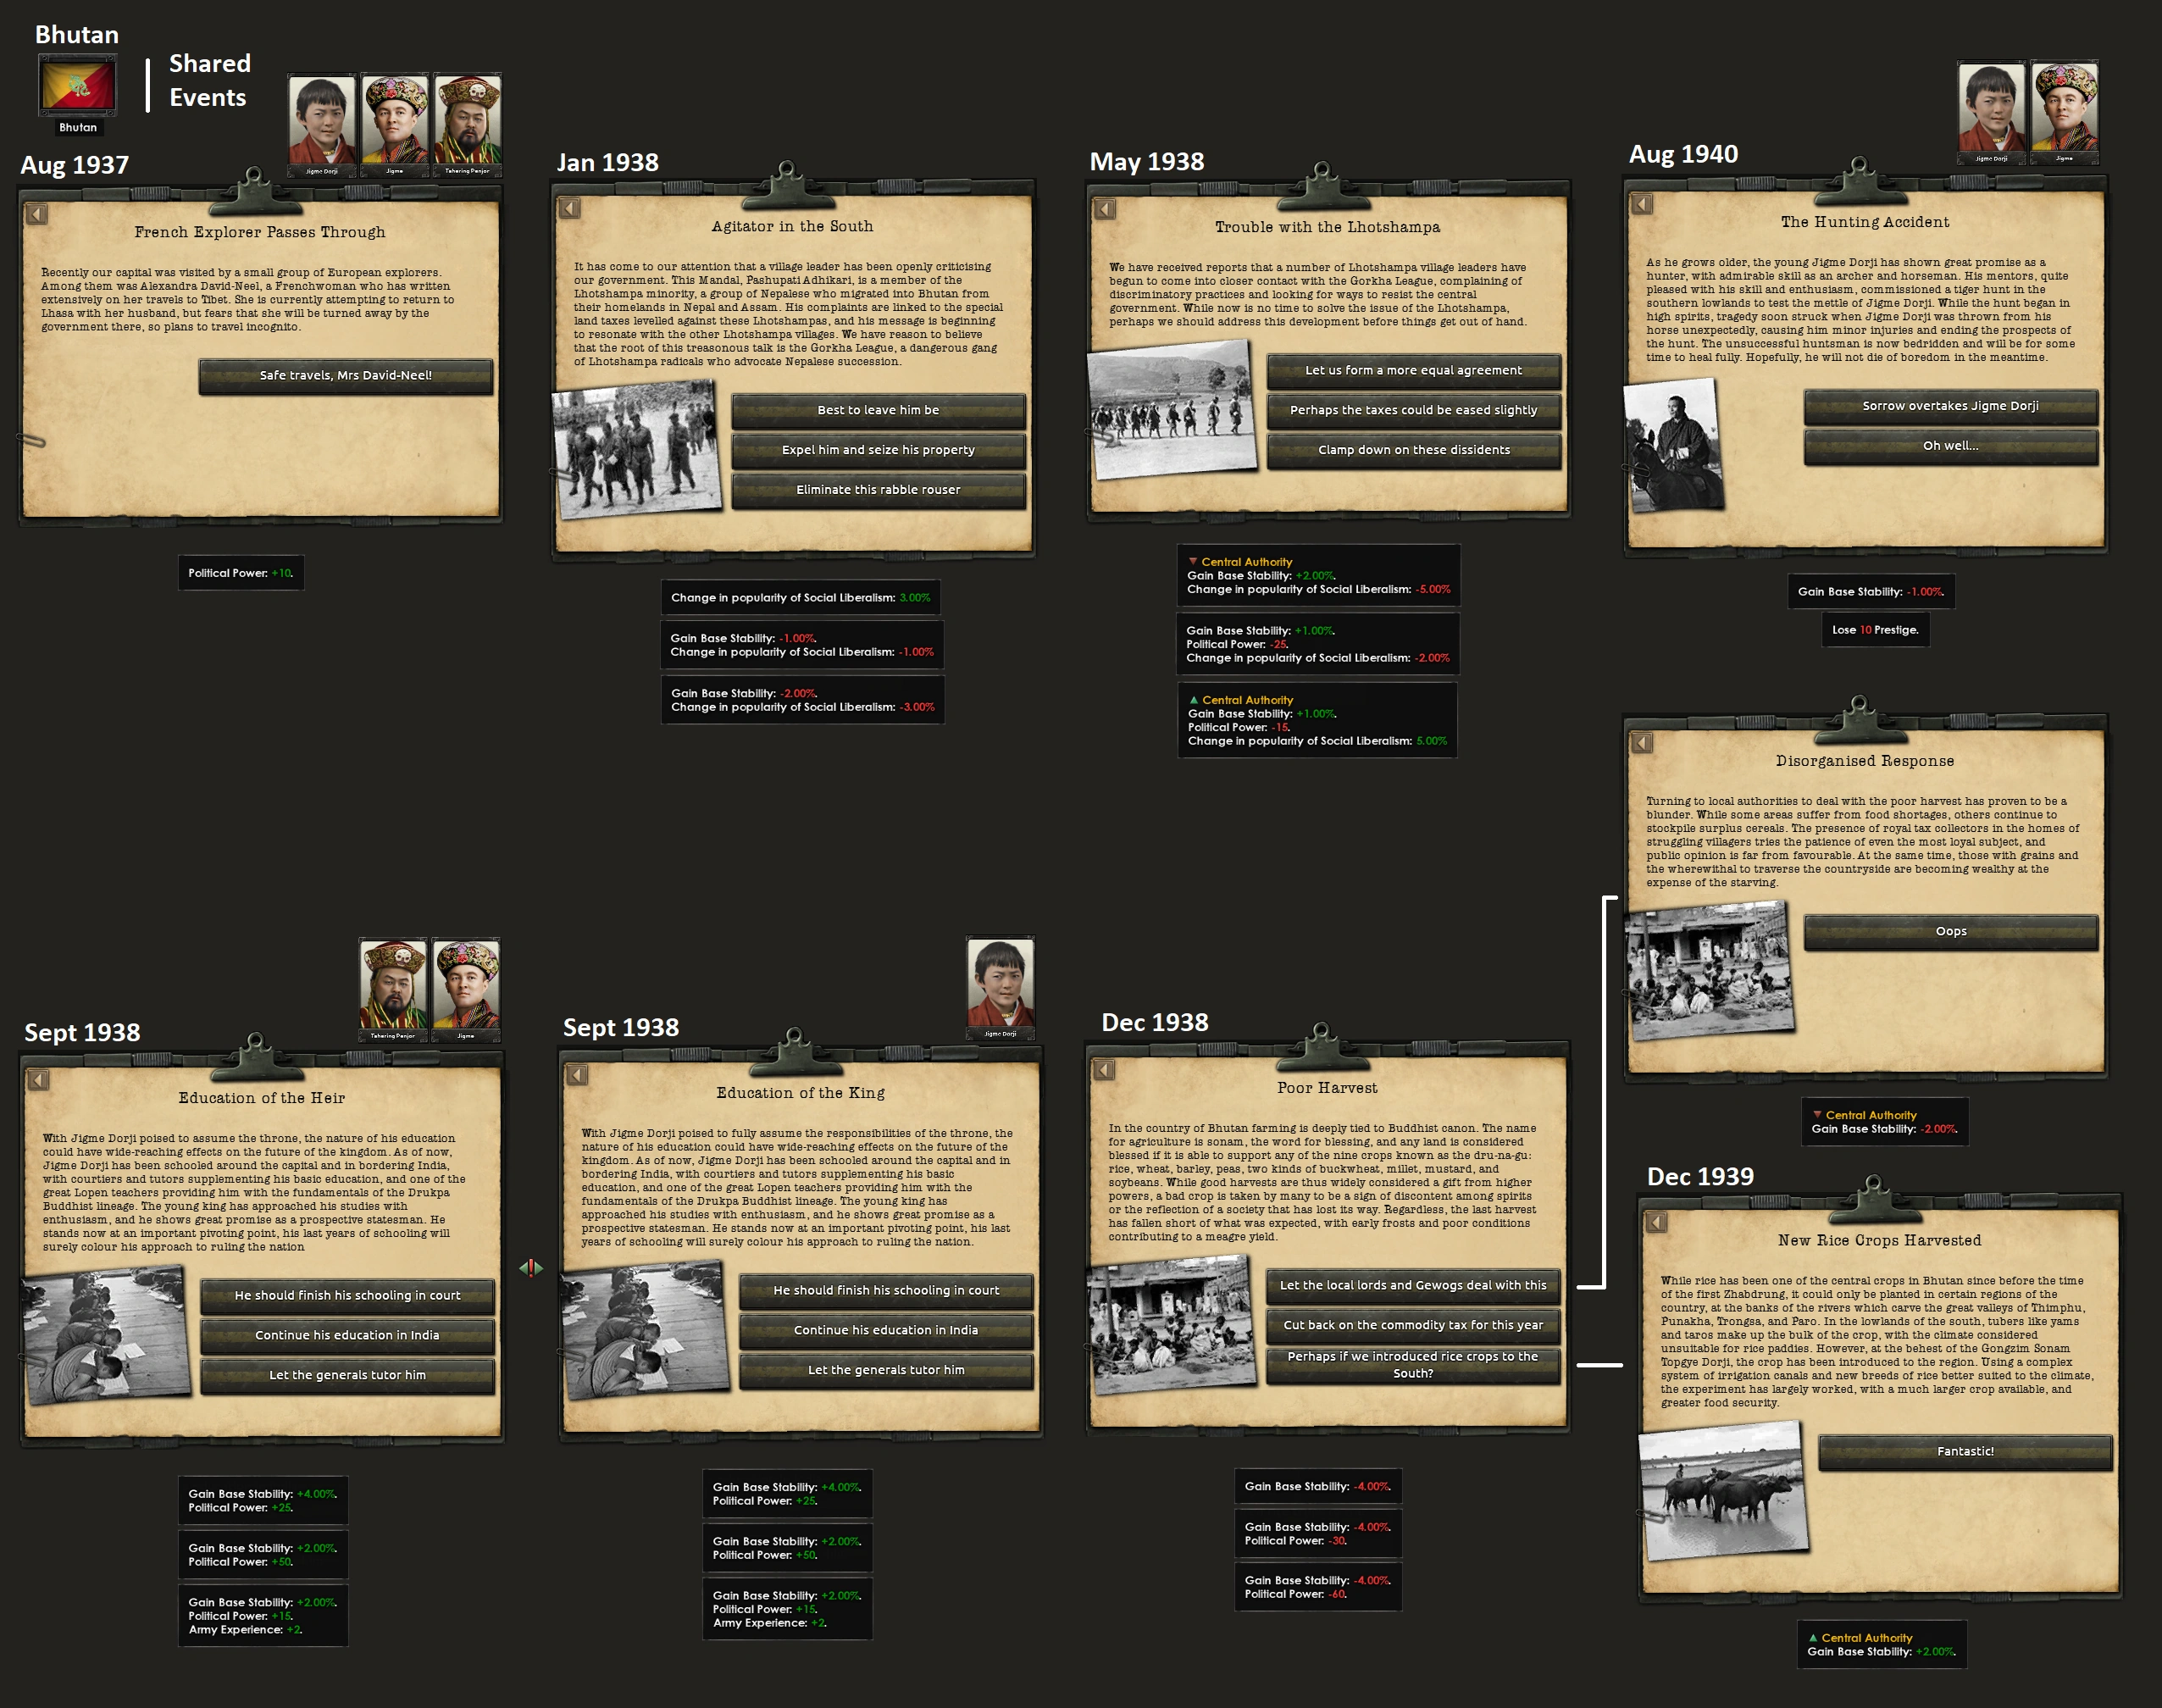The width and height of the screenshot is (2162, 1708).
Task: Select Tshering Penjor portrait above Education of Heir
Action: [393, 988]
